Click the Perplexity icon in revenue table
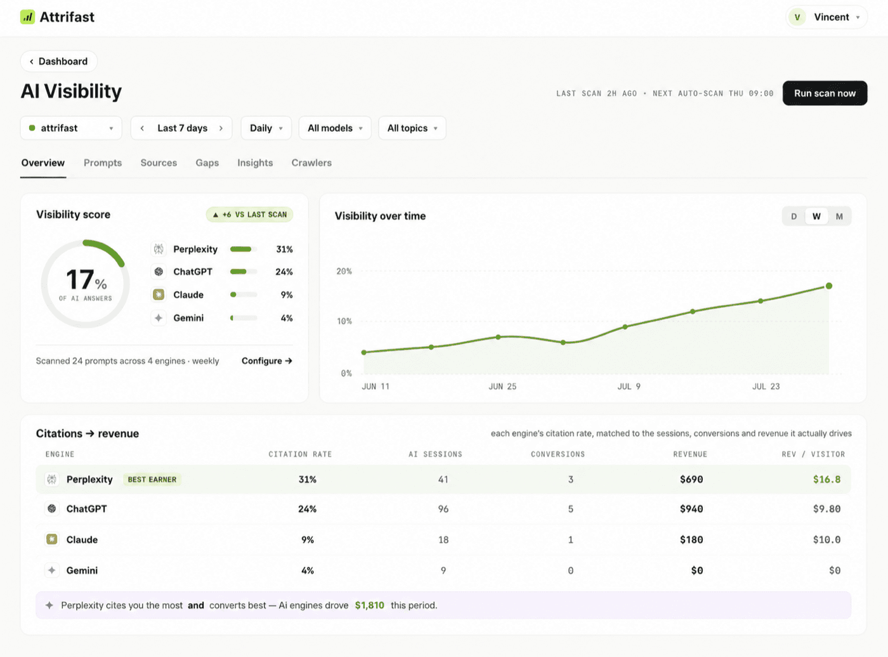The image size is (888, 657). point(52,479)
